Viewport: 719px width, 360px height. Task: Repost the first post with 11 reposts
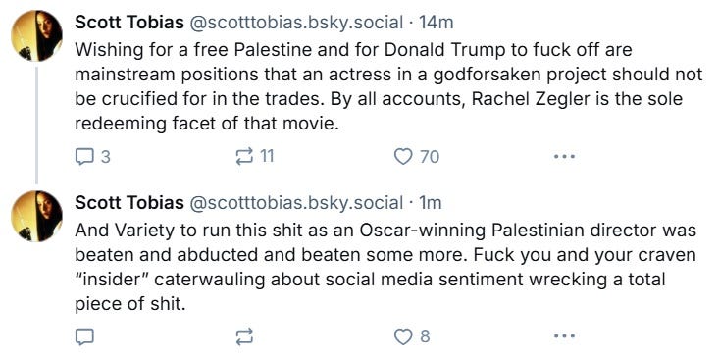(244, 157)
